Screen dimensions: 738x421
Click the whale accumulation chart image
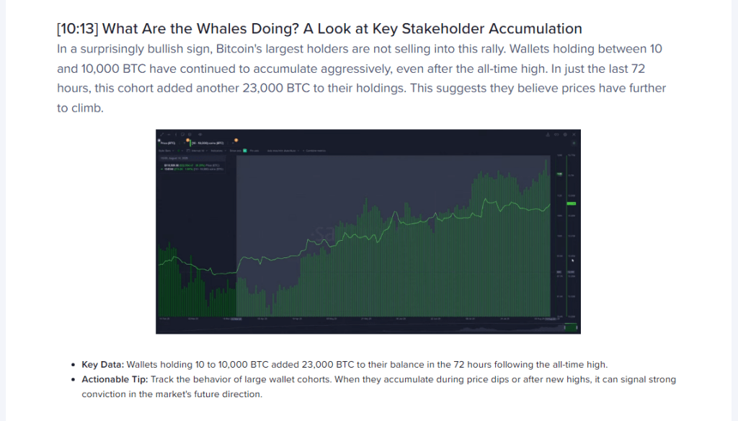pos(368,231)
